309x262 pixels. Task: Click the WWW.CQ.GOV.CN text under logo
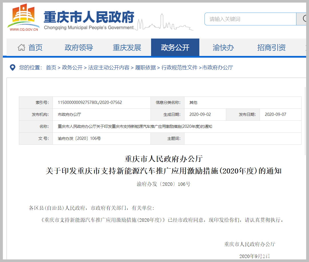pos(24,30)
